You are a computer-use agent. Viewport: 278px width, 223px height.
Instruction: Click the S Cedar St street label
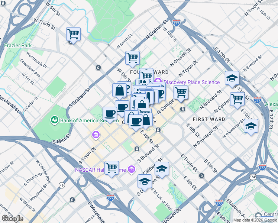point(30,104)
